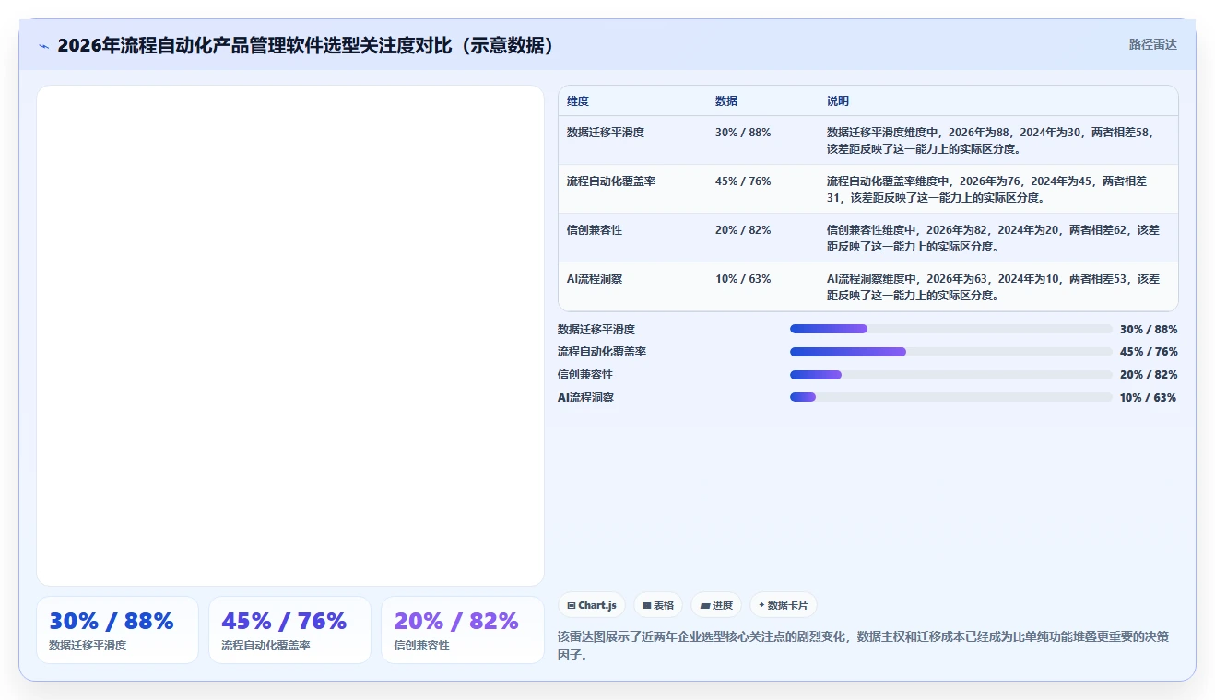The height and width of the screenshot is (700, 1215).
Task: Select the 表格 chip
Action: coord(658,605)
